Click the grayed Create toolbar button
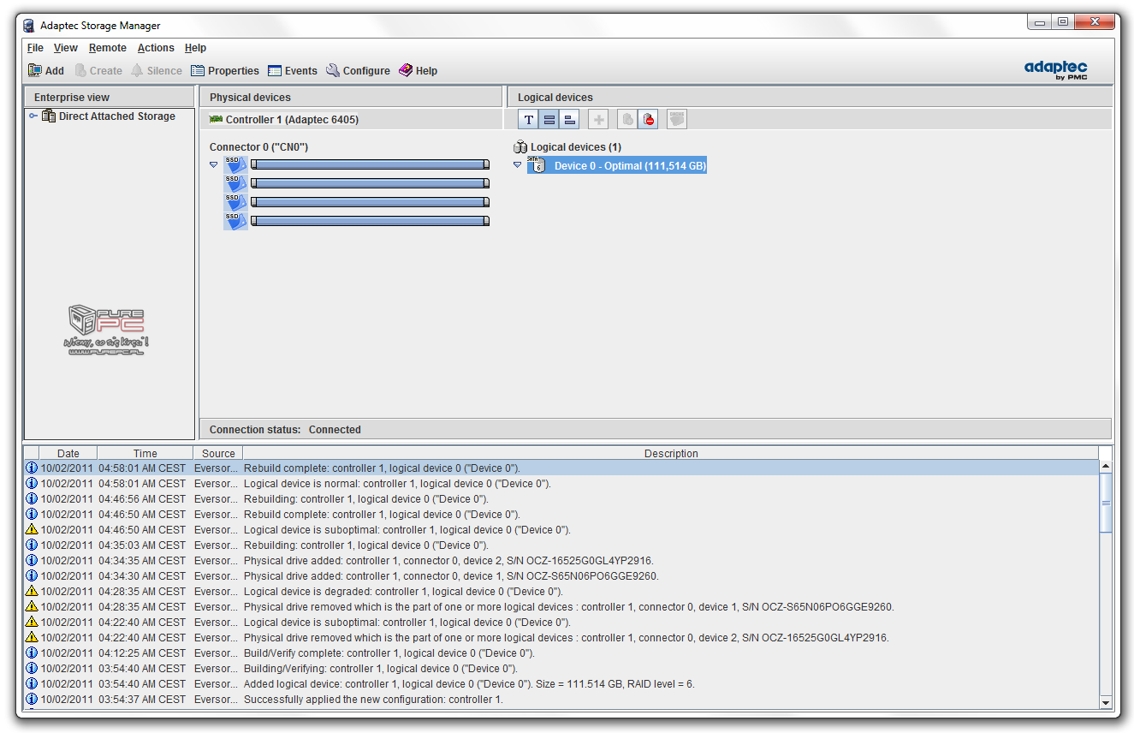Screen dimensions: 1134x733 click(x=98, y=71)
